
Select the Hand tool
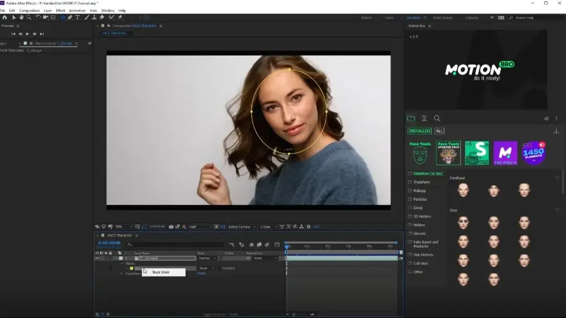[x=21, y=17]
